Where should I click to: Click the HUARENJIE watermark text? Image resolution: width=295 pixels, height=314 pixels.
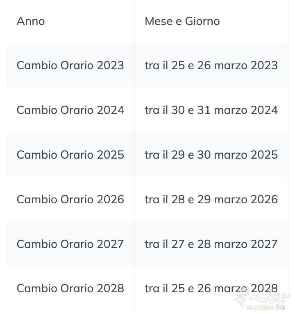265,308
